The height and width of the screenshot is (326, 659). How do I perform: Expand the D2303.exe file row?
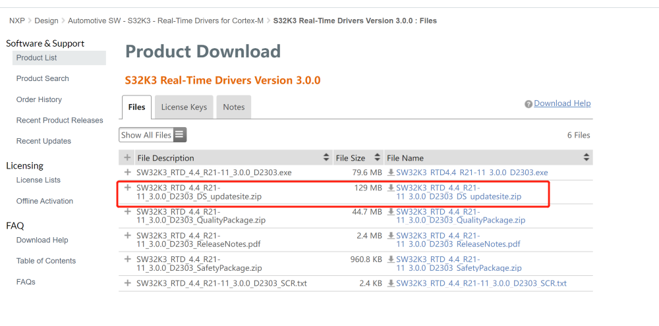pos(127,173)
